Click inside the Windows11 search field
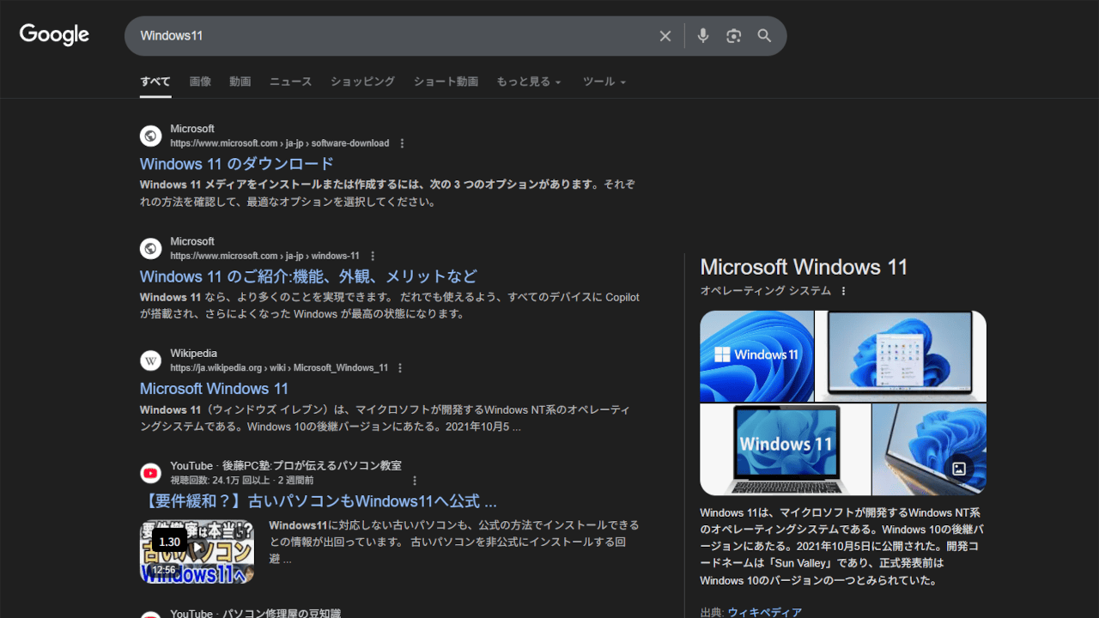Image resolution: width=1099 pixels, height=618 pixels. (386, 36)
